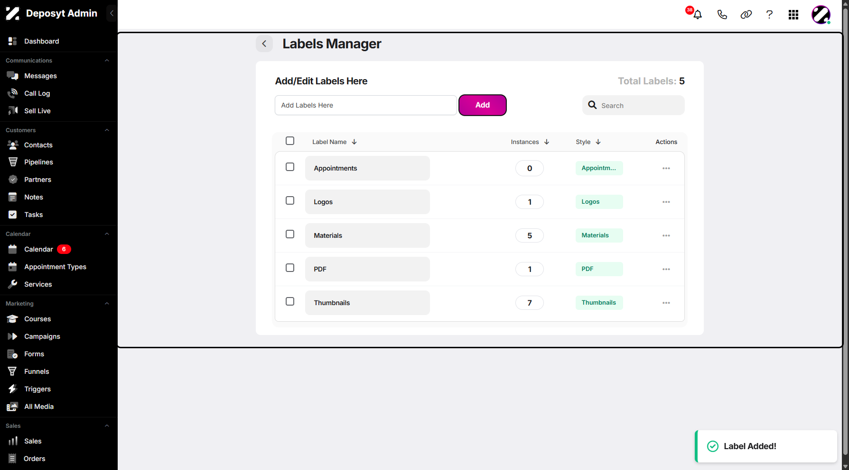Screen dimensions: 849x470
Task: Open actions menu for Thumbnails label
Action: click(x=666, y=303)
